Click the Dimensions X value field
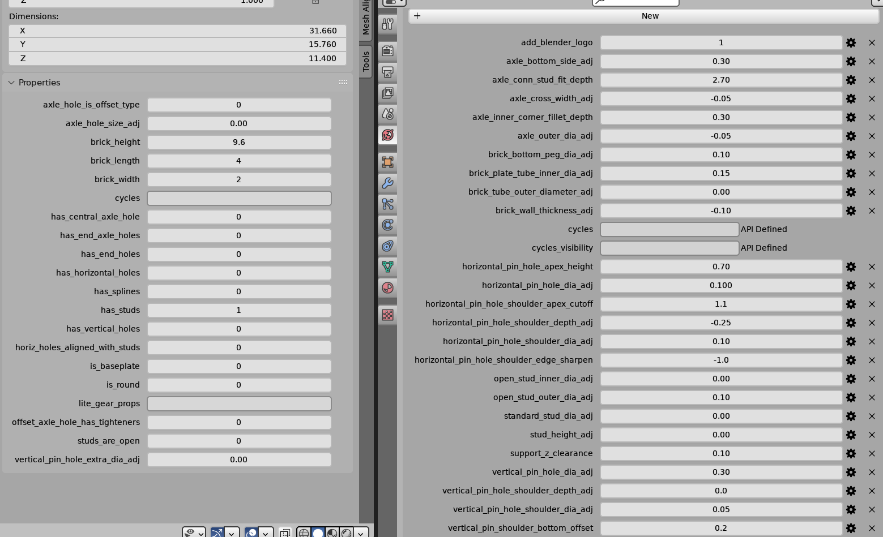 pos(177,31)
